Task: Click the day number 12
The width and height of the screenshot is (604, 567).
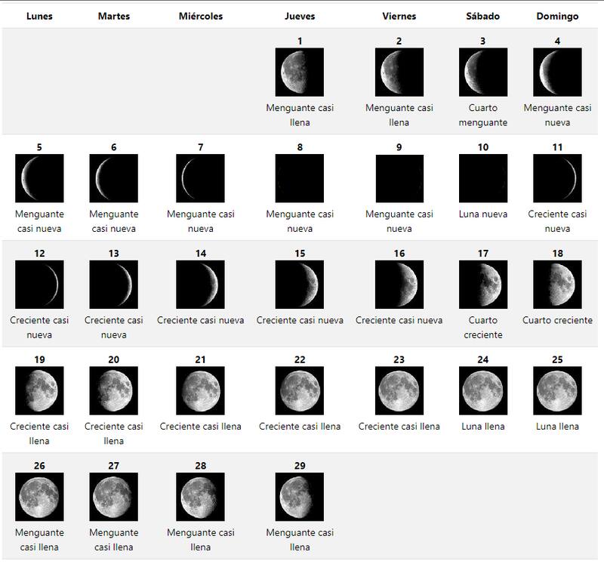Action: pyautogui.click(x=39, y=254)
